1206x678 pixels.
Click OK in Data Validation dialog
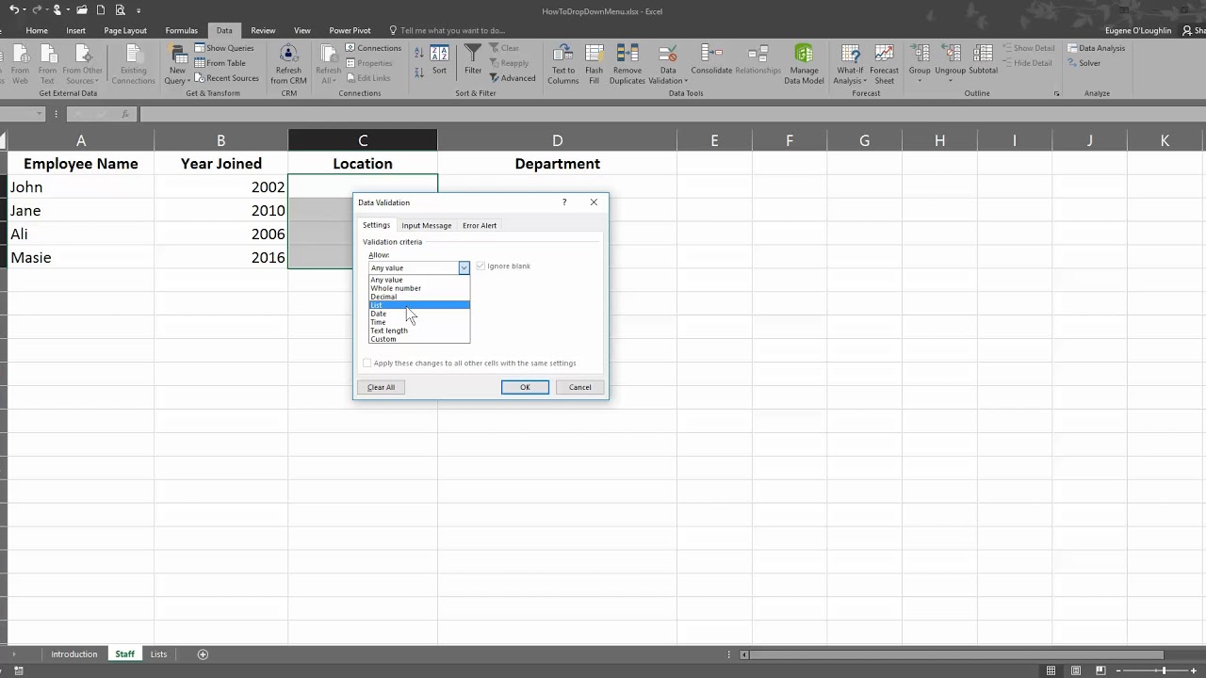tap(525, 387)
